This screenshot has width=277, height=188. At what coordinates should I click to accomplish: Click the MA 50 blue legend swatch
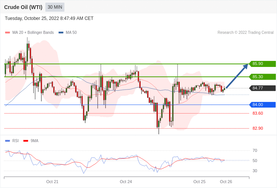click(x=61, y=33)
